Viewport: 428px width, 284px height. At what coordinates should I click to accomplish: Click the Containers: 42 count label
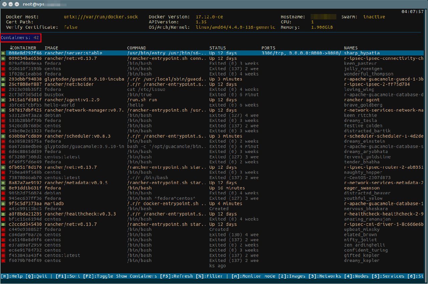tap(20, 38)
